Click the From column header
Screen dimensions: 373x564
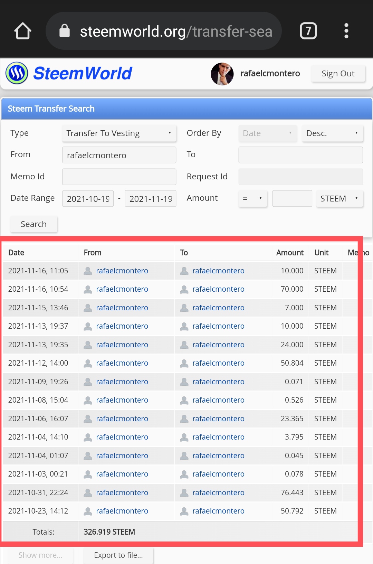(93, 253)
